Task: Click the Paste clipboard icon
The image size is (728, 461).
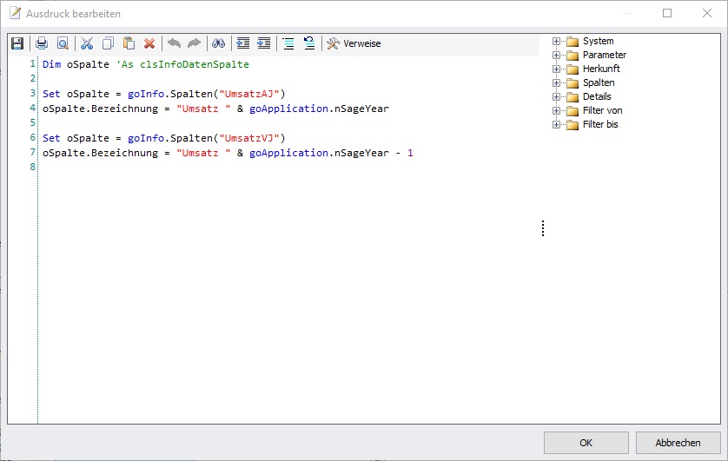Action: click(x=129, y=43)
